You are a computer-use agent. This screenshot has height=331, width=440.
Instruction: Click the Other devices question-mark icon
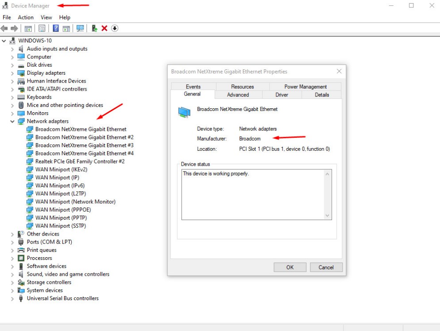21,234
